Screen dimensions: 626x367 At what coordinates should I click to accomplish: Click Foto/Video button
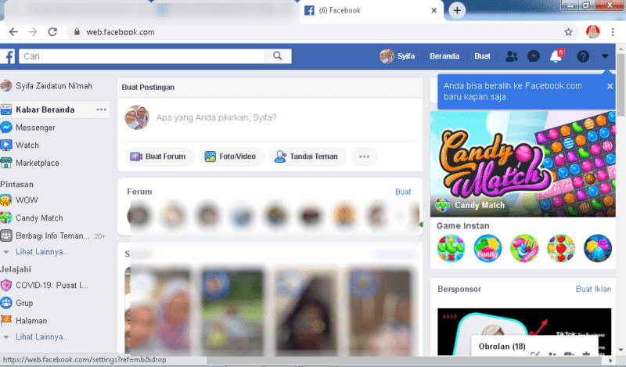pyautogui.click(x=232, y=157)
